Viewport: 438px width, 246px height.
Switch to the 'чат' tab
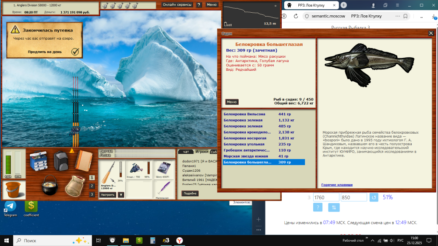186,152
